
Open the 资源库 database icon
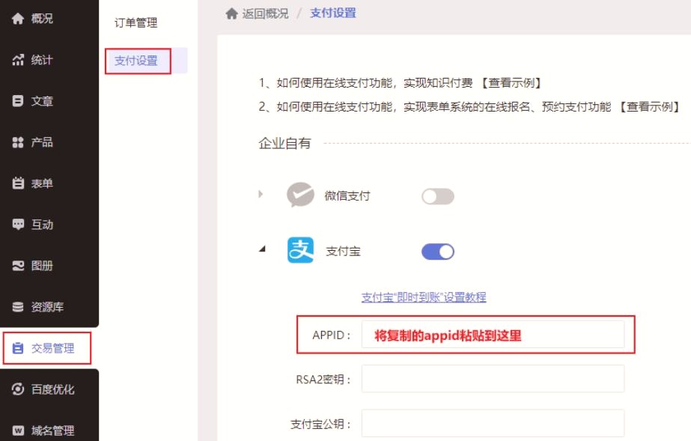point(19,307)
